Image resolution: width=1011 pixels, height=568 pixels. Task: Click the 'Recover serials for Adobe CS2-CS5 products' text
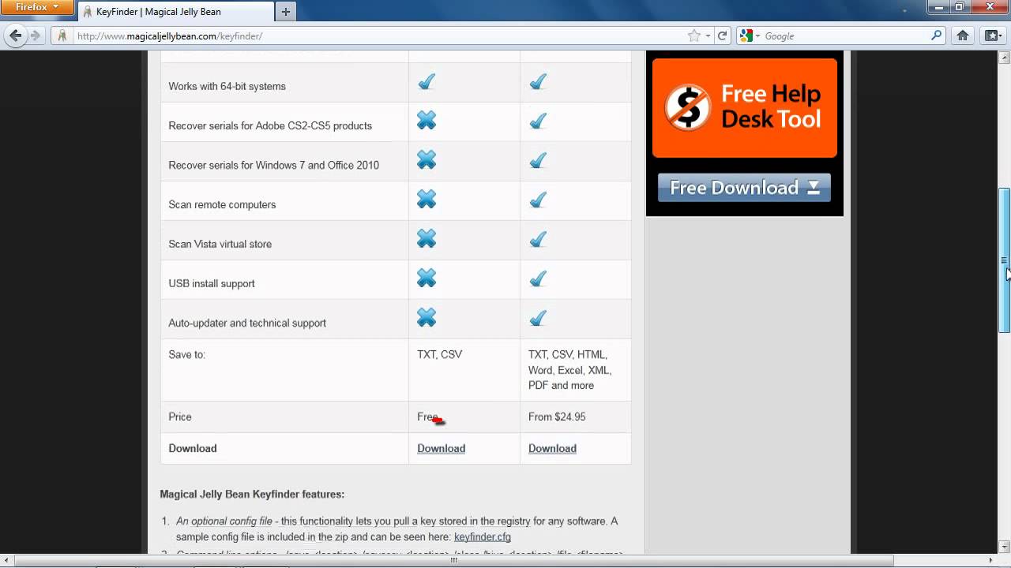[270, 125]
